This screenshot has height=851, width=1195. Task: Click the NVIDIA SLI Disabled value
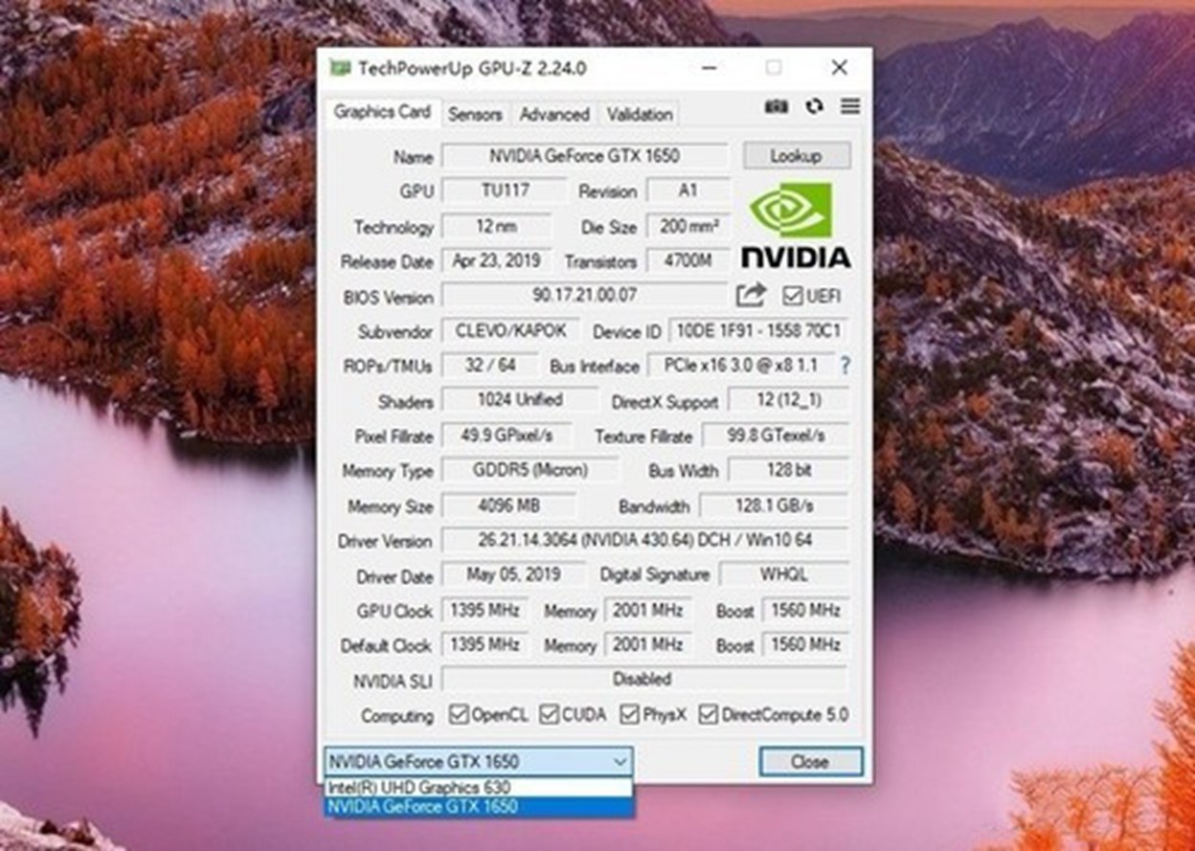coord(645,679)
